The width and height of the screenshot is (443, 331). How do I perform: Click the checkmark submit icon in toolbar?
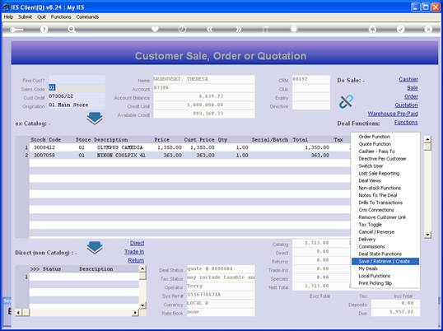tap(400, 29)
